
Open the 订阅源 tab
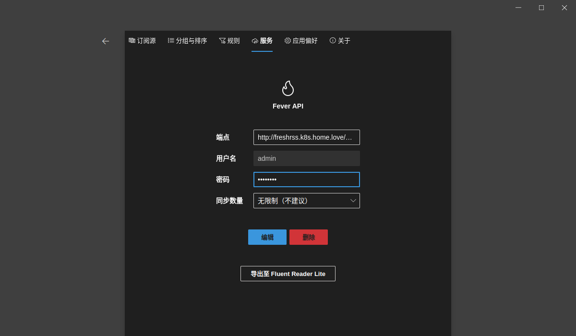coord(142,41)
